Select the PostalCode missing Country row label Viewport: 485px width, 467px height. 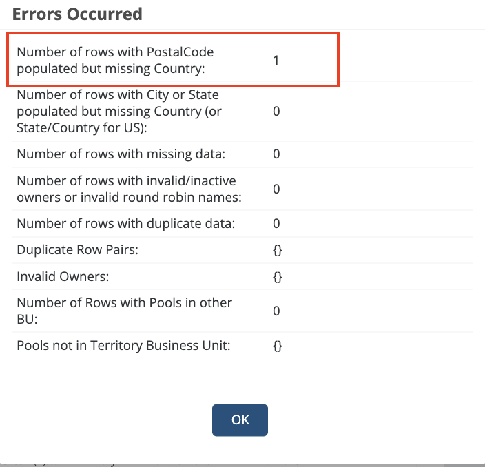coord(116,60)
